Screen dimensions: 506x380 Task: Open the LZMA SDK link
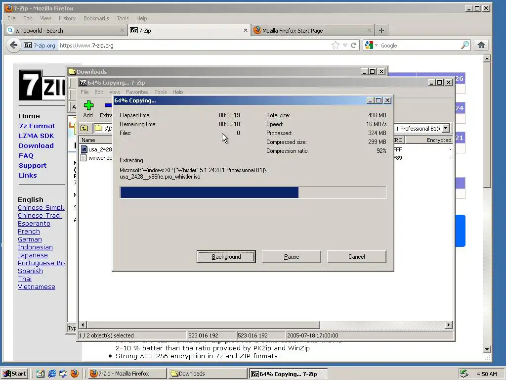[36, 136]
